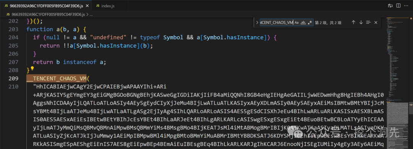This screenshot has width=413, height=149.
Task: Split the editor to the right
Action: [x=398, y=5]
